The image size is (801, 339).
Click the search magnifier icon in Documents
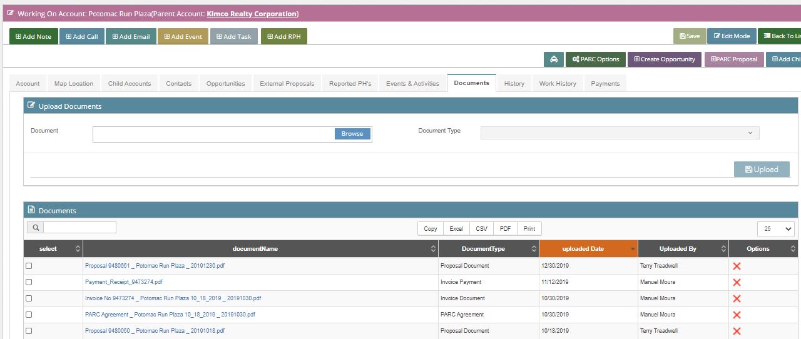point(36,228)
